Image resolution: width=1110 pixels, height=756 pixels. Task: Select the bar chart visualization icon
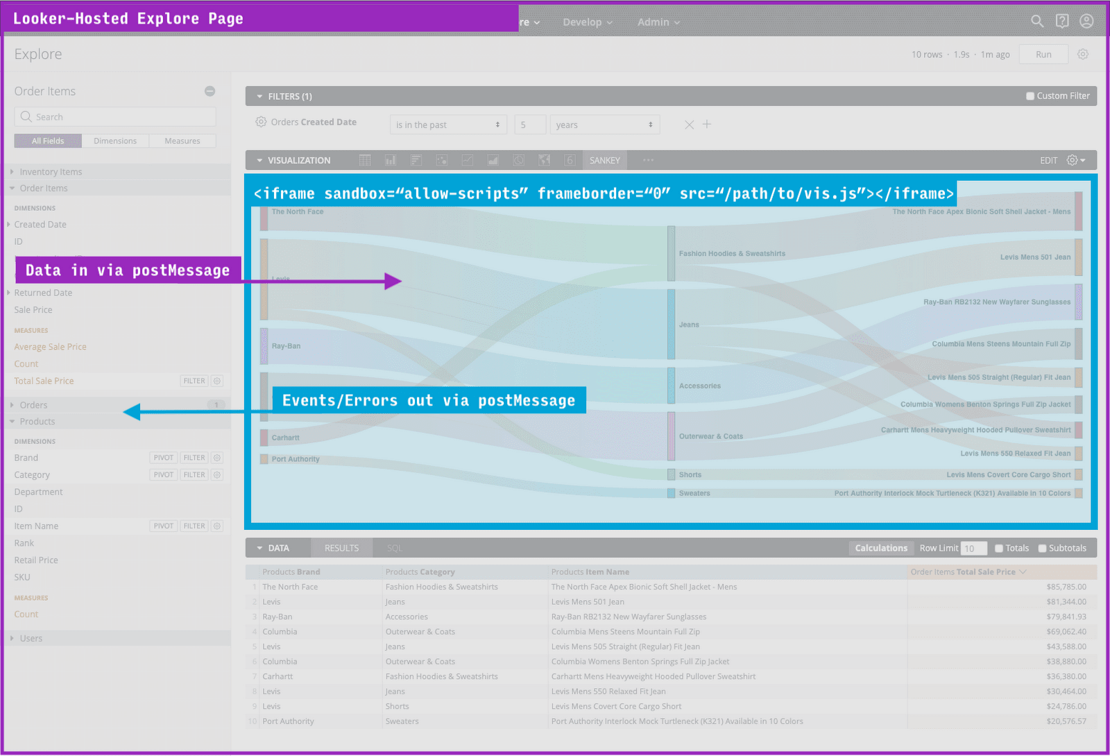416,160
